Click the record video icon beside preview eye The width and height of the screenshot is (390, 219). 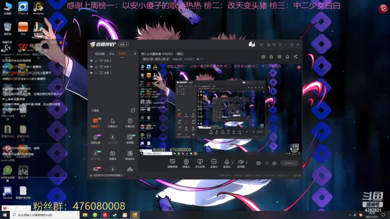click(x=258, y=163)
